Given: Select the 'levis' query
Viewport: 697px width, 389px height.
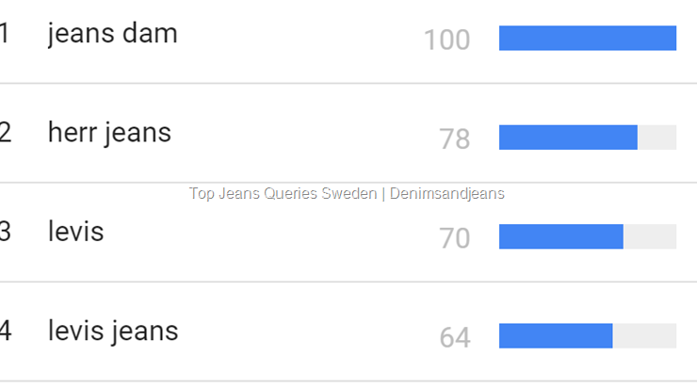Looking at the screenshot, I should point(75,232).
